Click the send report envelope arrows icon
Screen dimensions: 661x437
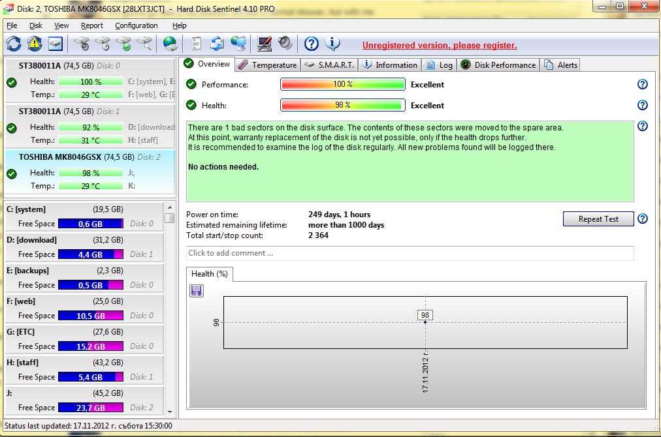tap(217, 43)
